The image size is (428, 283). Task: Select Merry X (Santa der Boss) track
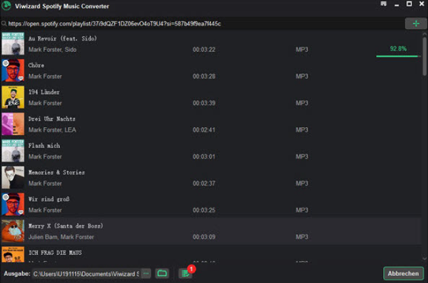pyautogui.click(x=198, y=231)
